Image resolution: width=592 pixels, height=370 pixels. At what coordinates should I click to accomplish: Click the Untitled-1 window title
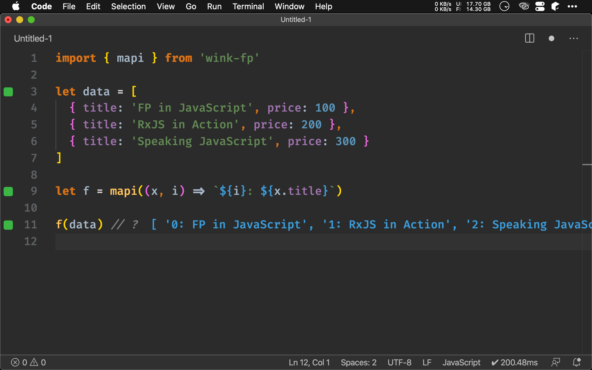pyautogui.click(x=296, y=20)
